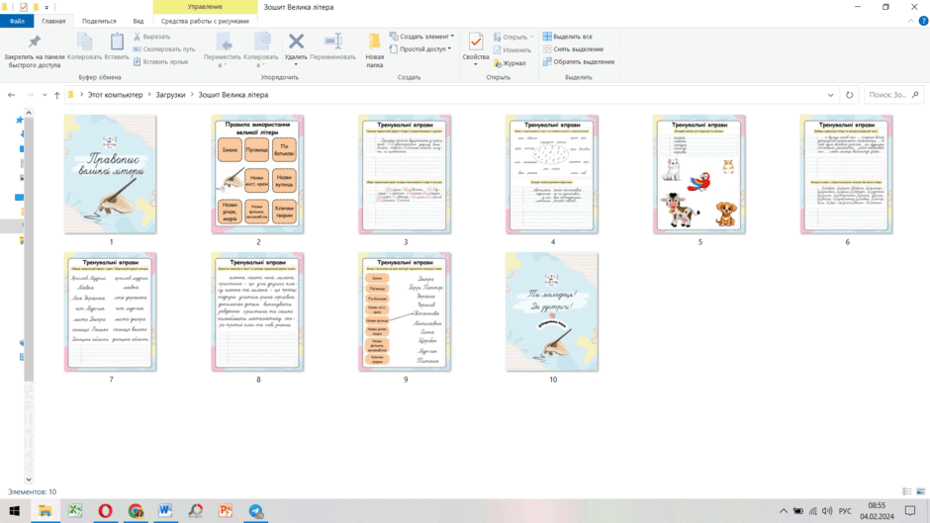Open the Файл menu tab

[x=17, y=21]
